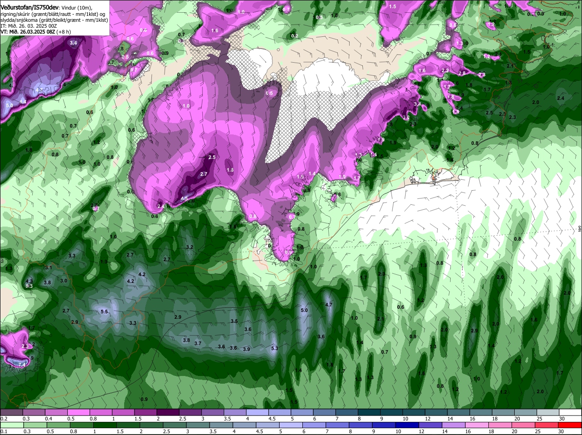Screen dimensions: 582x435
Task: Click the 4.4 value in the purple area
Action: tap(23, 102)
